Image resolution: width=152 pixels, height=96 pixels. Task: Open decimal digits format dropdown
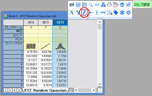tap(110, 13)
